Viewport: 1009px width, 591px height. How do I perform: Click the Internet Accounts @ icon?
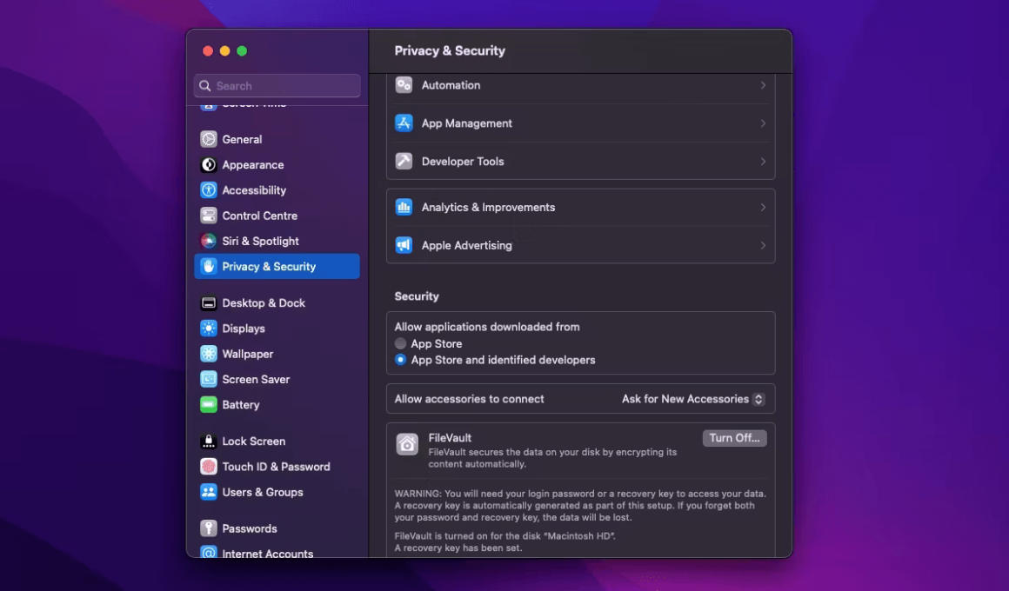click(209, 552)
